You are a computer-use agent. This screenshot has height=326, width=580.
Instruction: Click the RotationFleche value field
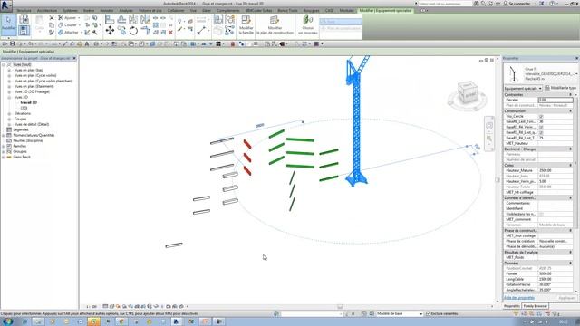tap(556, 284)
